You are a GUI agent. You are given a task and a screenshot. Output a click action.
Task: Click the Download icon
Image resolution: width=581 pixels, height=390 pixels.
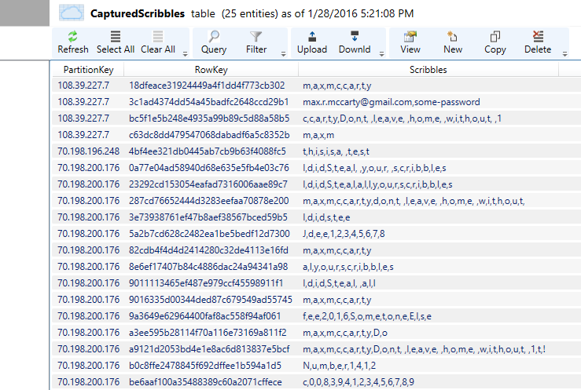[x=355, y=37]
